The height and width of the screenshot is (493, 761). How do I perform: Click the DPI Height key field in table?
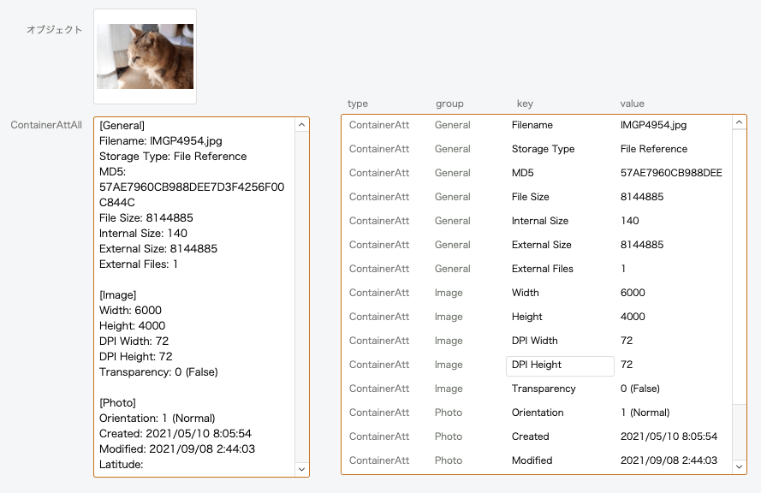click(560, 365)
